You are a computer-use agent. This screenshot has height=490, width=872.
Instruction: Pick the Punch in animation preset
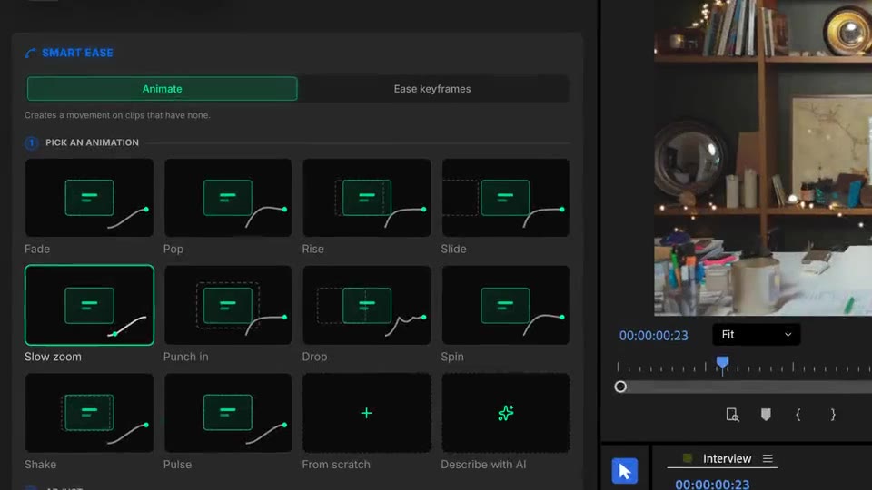227,305
